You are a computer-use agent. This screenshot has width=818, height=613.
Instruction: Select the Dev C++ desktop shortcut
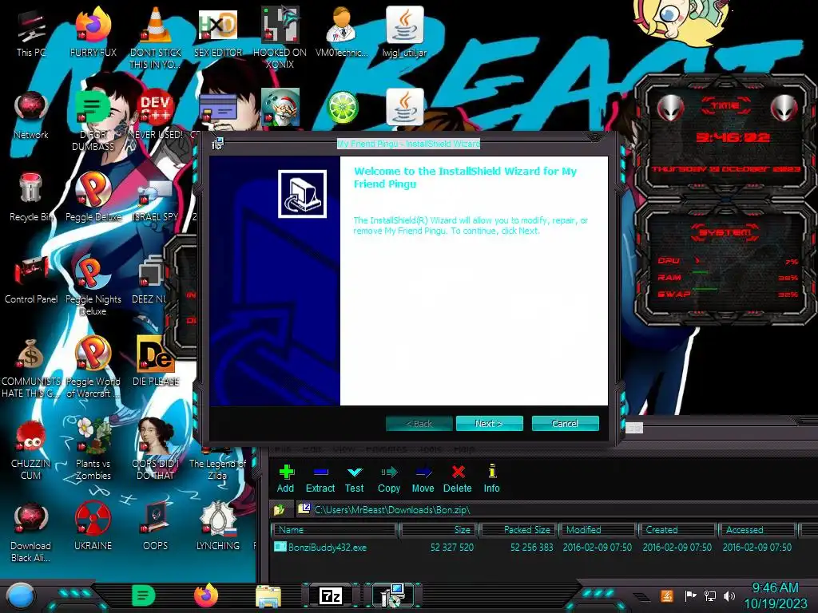(x=156, y=115)
